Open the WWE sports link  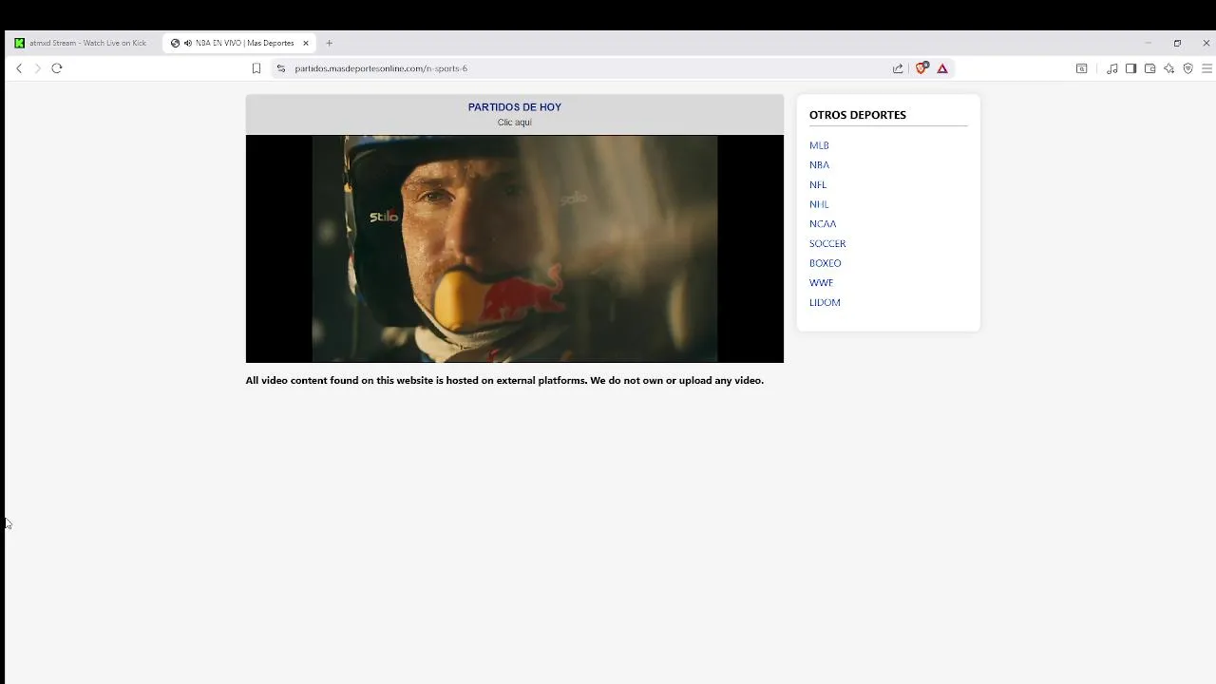(821, 283)
